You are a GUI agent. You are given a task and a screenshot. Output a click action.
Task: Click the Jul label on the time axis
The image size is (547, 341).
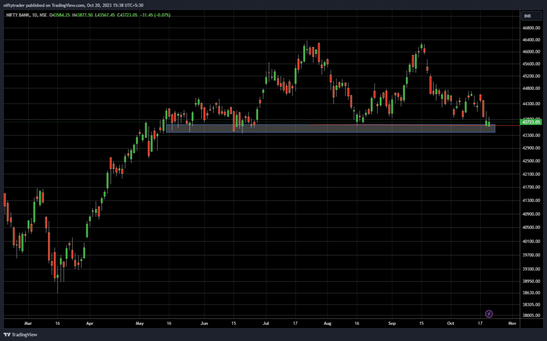266,323
